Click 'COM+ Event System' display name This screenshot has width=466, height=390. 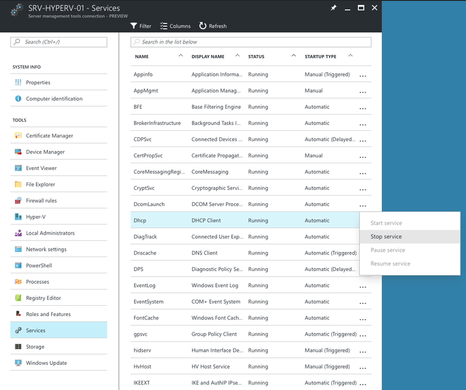pyautogui.click(x=216, y=302)
